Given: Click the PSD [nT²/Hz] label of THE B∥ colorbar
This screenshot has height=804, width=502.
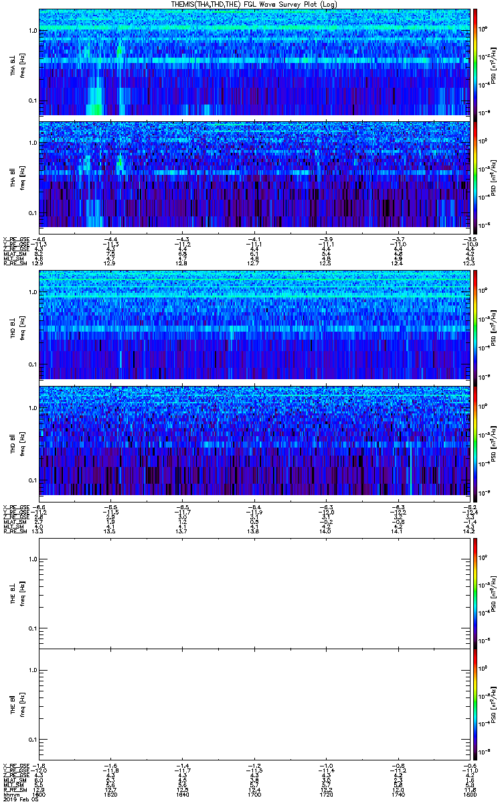Looking at the screenshot, I should [x=493, y=703].
